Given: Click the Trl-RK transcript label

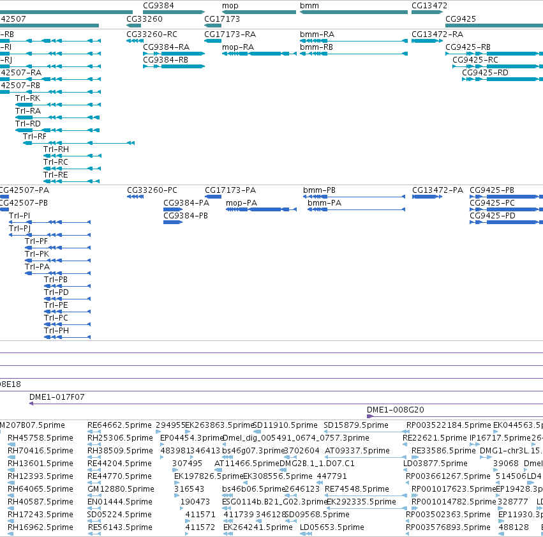Looking at the screenshot, I should point(27,98).
